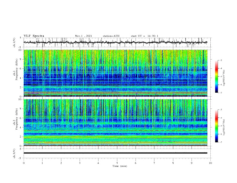The image size is (237, 183).
Task: Click the "2" tick on the time axis
Action: pos(61,163)
